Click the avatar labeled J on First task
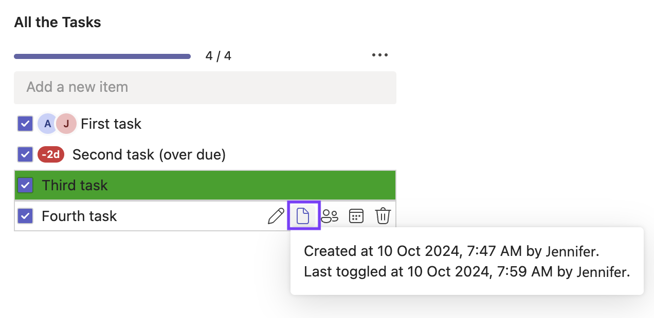 (66, 124)
